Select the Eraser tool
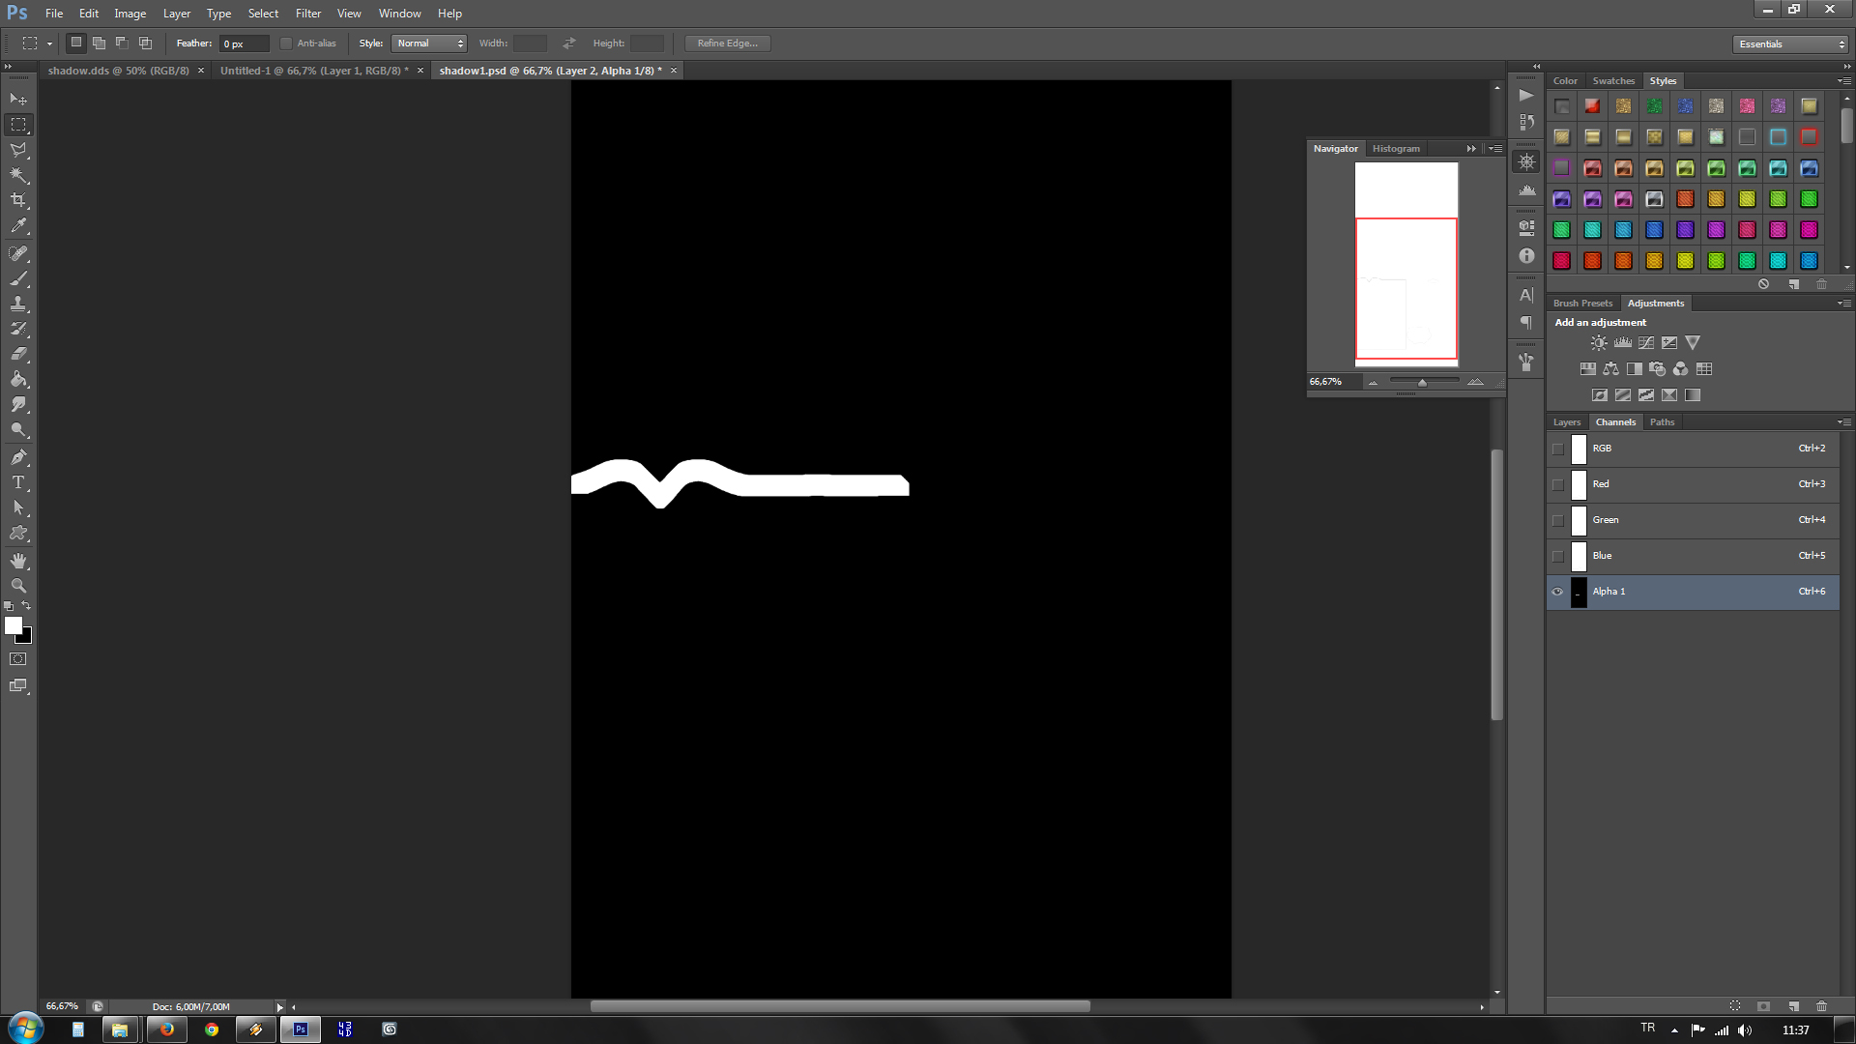The height and width of the screenshot is (1044, 1856). point(18,354)
